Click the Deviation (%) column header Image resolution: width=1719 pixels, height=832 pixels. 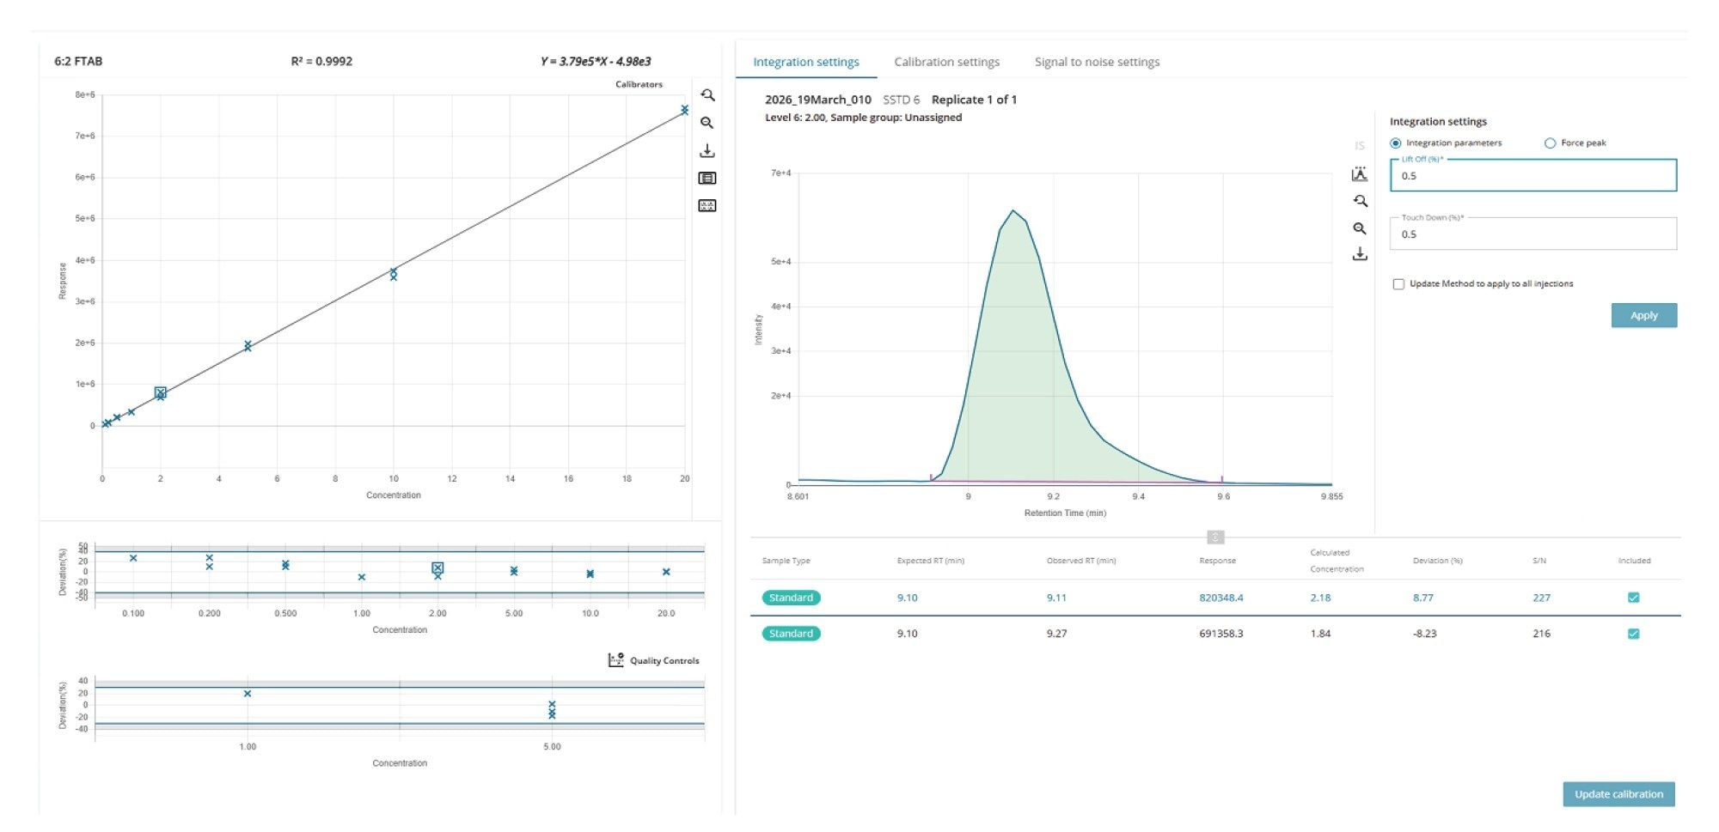pos(1437,561)
